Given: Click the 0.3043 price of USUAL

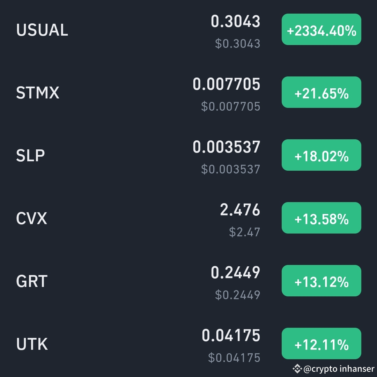Looking at the screenshot, I should [236, 22].
